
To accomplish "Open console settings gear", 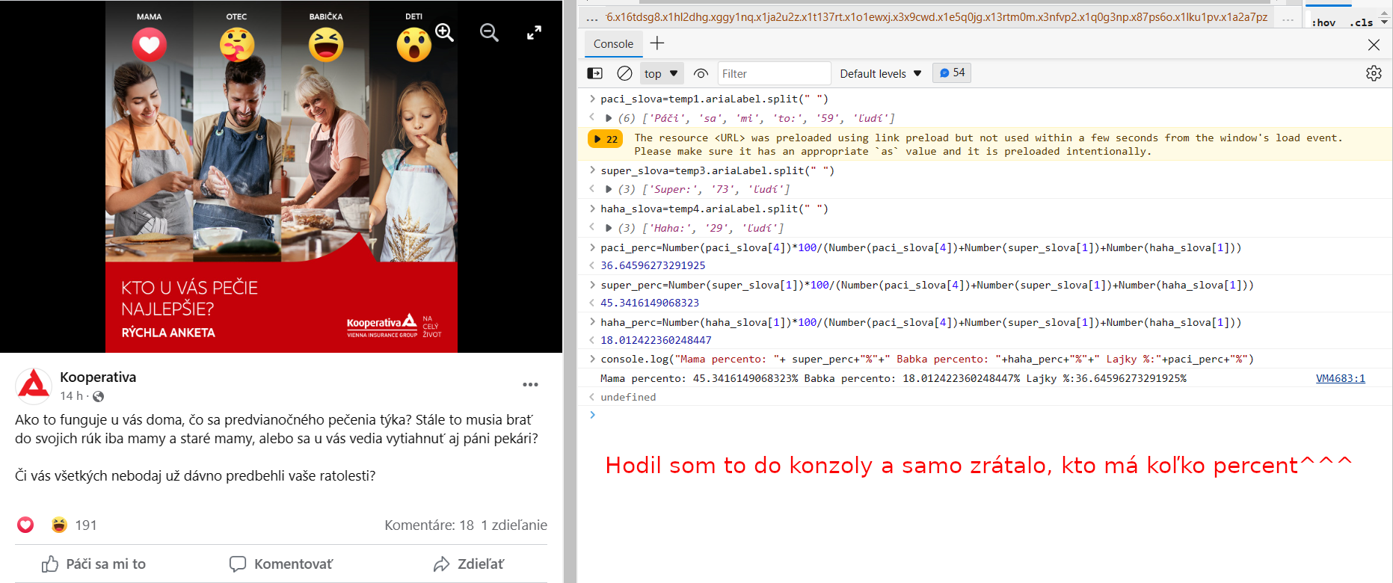I will point(1374,73).
